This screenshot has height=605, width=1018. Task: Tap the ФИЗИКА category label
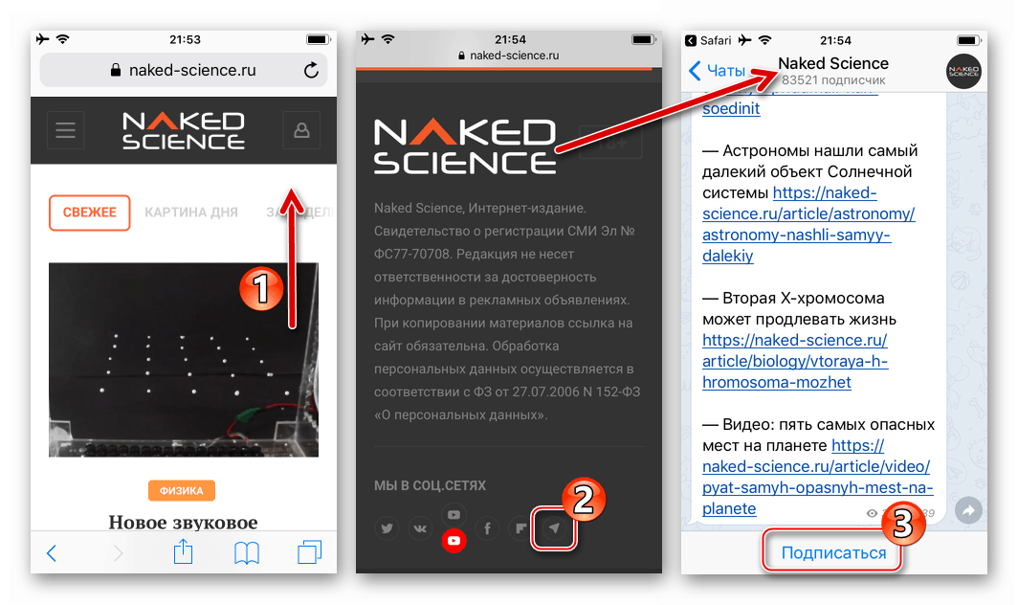181,491
